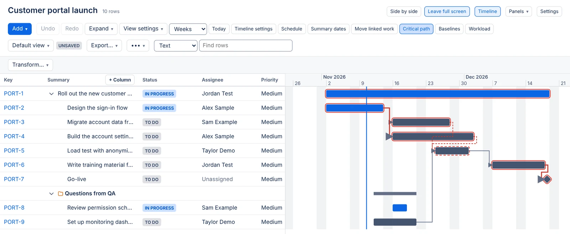Switch to Side by side layout
Viewport: 570px width, 234px height.
coord(404,11)
